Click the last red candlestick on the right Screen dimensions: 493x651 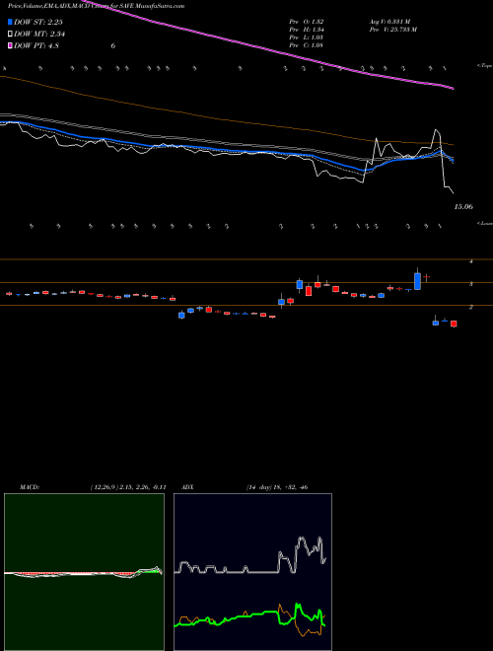[454, 324]
